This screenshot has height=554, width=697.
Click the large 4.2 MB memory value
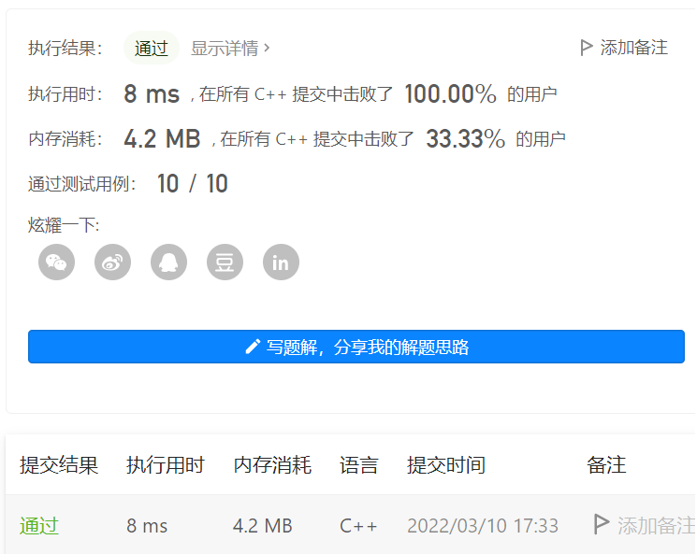click(162, 139)
